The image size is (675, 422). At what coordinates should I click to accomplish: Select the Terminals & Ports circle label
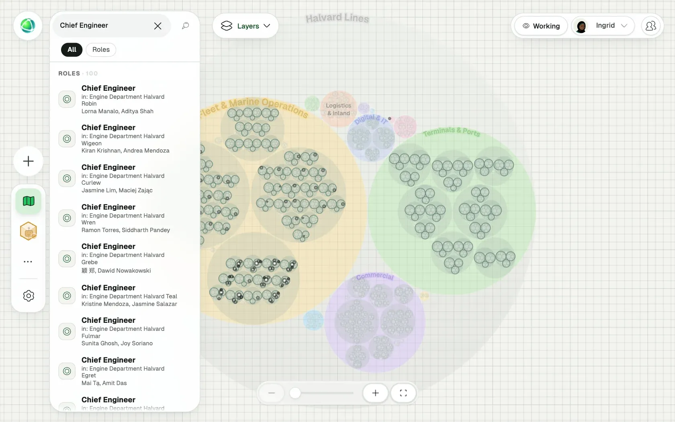click(x=451, y=132)
